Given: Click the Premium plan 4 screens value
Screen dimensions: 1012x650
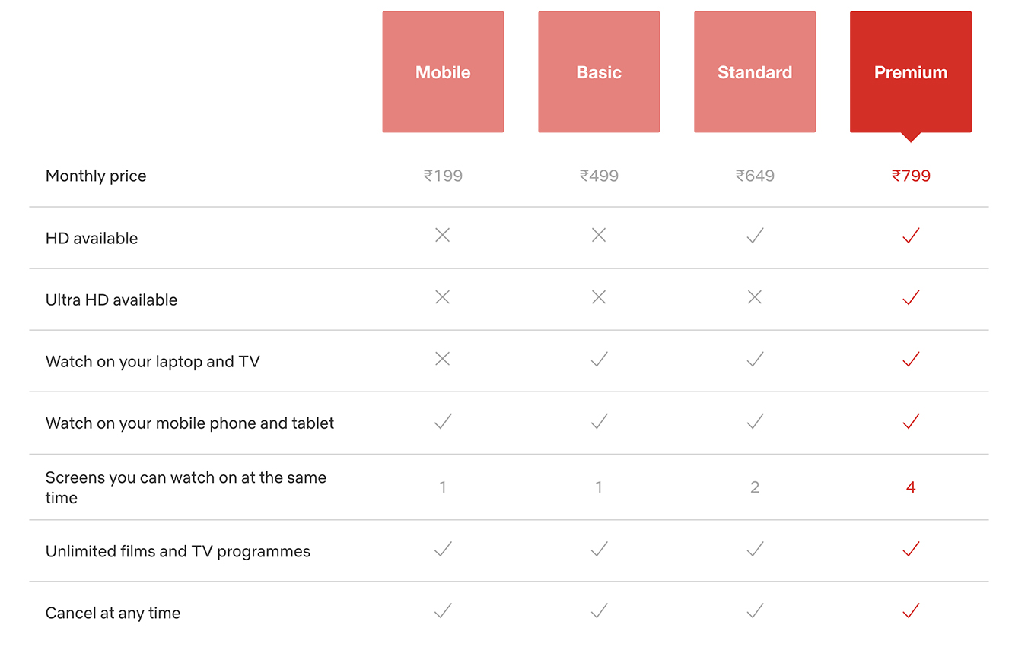Looking at the screenshot, I should pyautogui.click(x=911, y=487).
